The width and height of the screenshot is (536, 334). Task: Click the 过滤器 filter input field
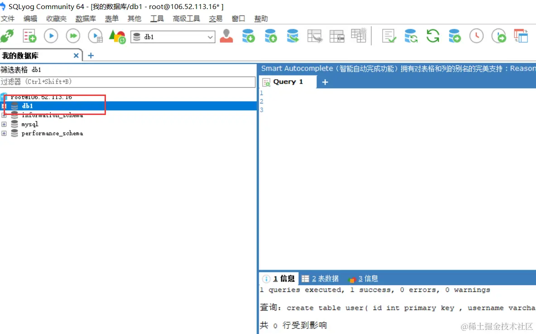point(128,82)
